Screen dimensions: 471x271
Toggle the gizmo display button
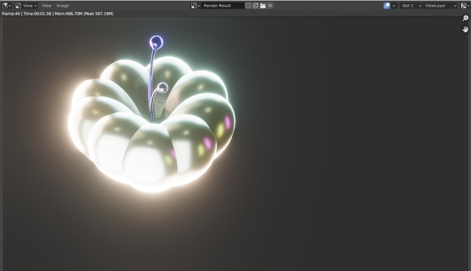click(x=387, y=6)
